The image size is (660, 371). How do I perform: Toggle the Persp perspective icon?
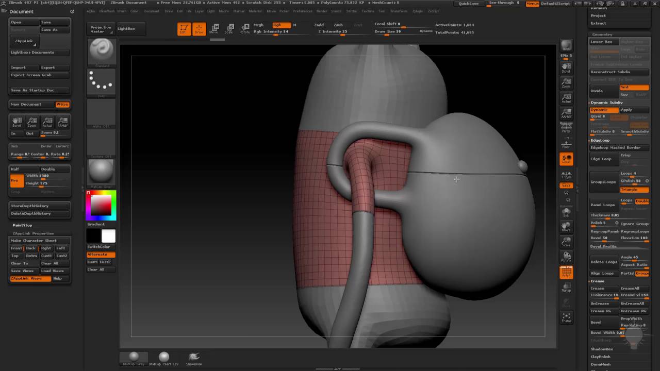coord(566,127)
